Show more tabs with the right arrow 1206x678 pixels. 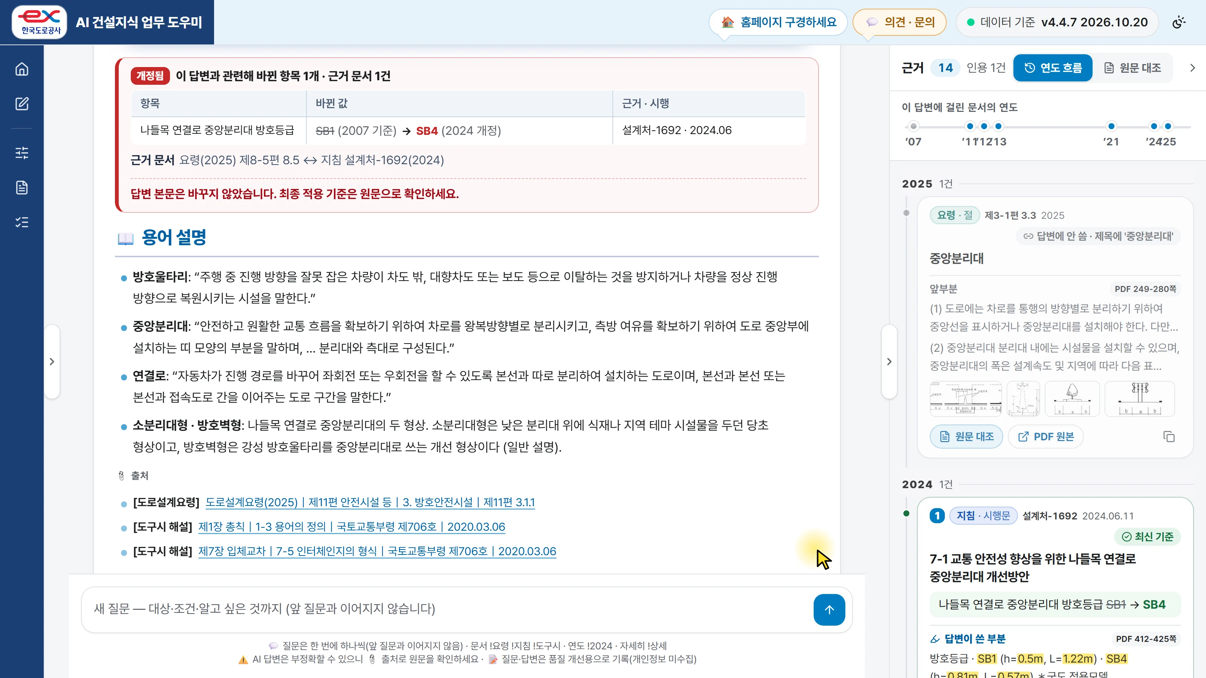coord(1192,68)
